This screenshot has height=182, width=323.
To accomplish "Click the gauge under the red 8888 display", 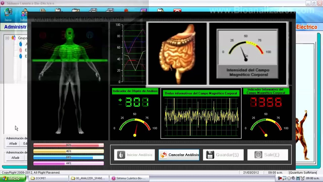I will [x=266, y=125].
